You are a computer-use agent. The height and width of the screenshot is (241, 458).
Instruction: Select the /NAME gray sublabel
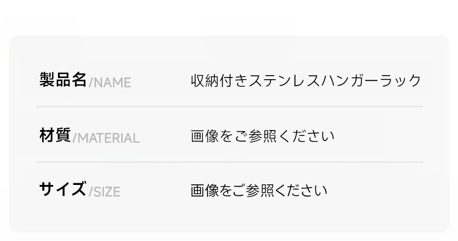click(x=110, y=83)
